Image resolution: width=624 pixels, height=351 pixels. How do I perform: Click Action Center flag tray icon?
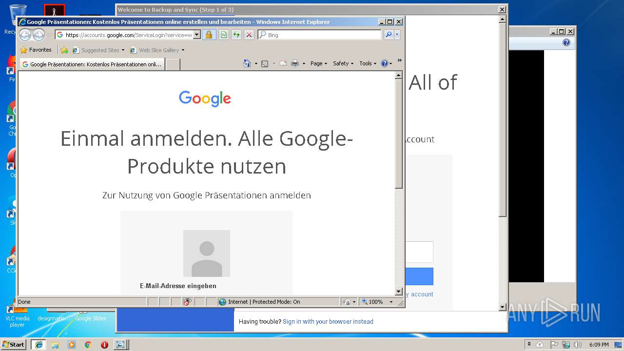(x=554, y=345)
